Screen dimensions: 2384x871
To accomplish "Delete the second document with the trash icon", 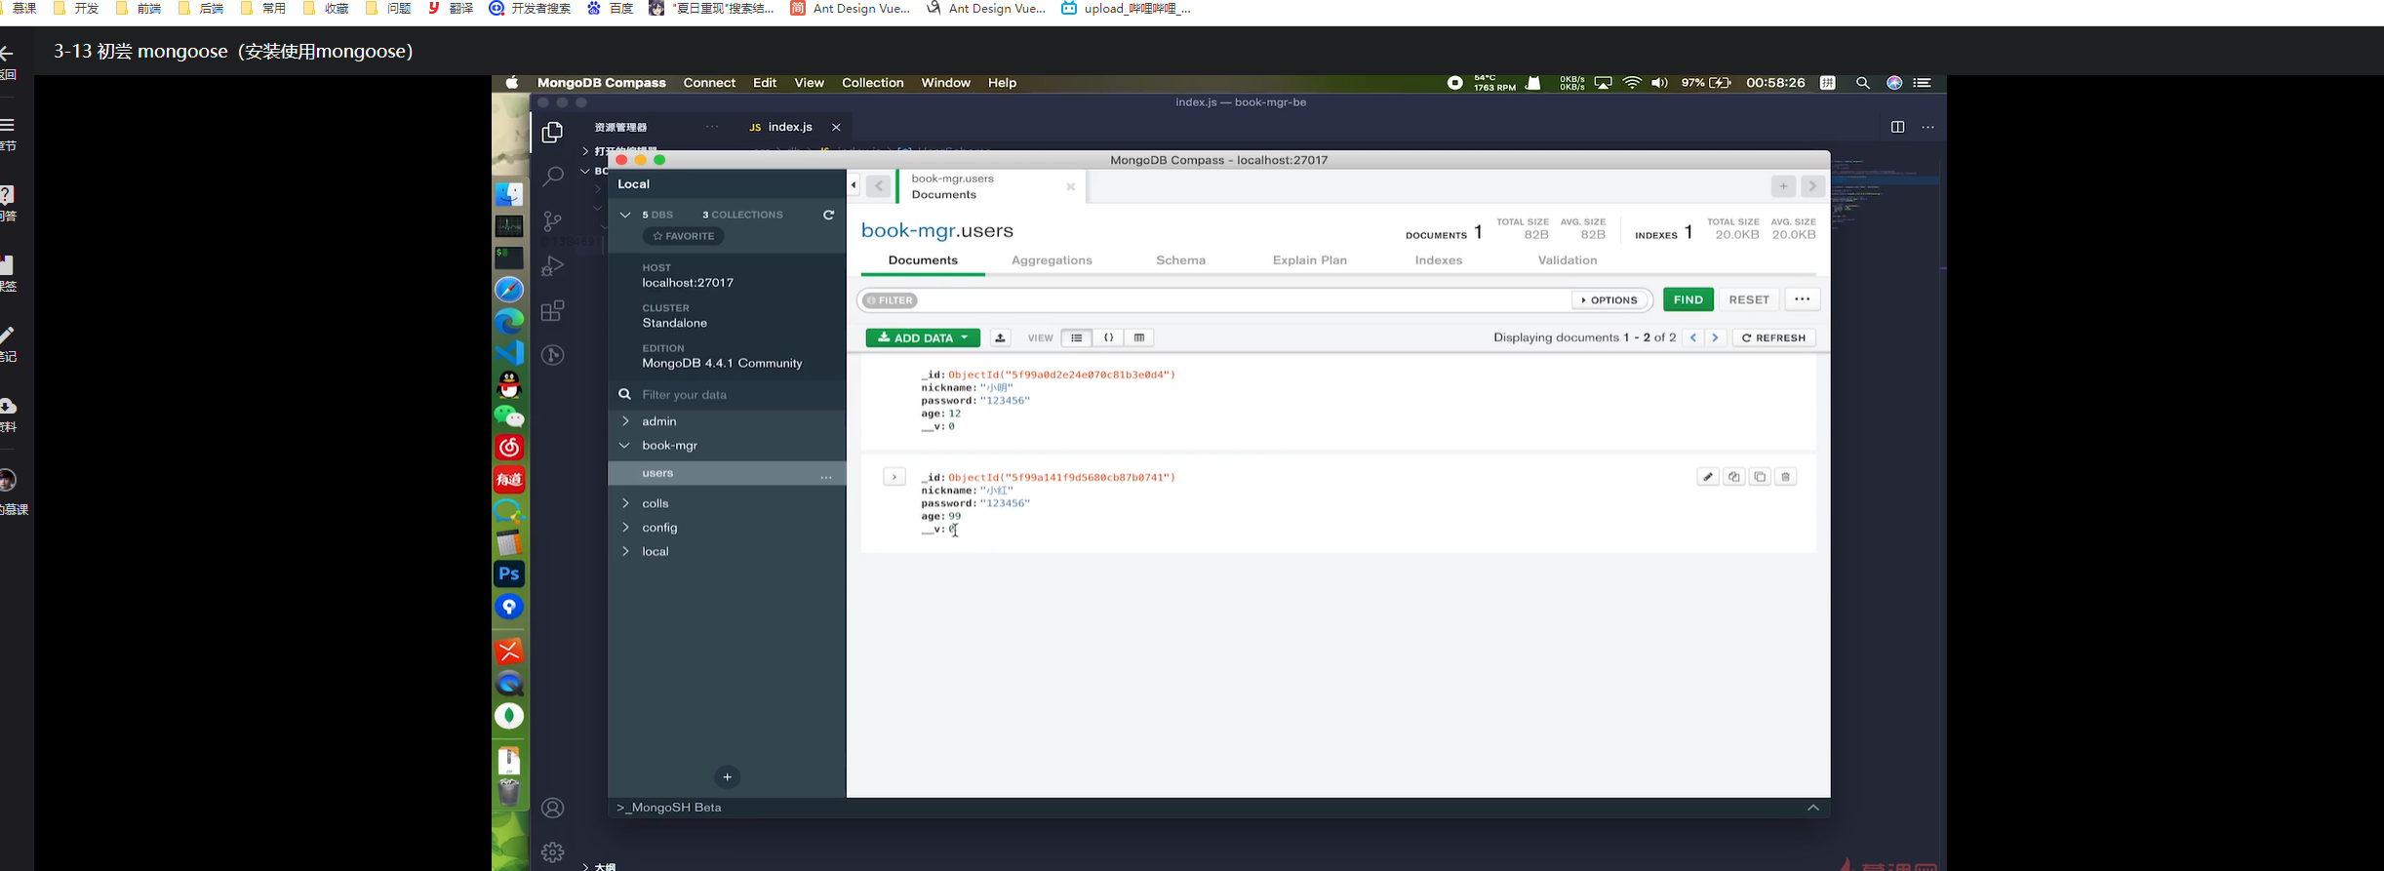I will [1786, 477].
